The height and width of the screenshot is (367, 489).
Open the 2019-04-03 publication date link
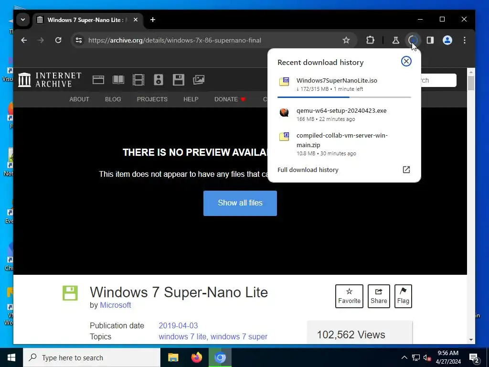tap(179, 325)
